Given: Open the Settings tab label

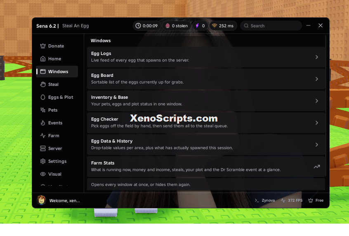Looking at the screenshot, I should (57, 161).
